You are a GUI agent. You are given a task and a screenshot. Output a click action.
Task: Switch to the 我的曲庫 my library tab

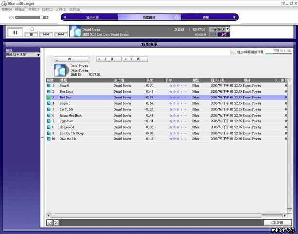pos(149,17)
